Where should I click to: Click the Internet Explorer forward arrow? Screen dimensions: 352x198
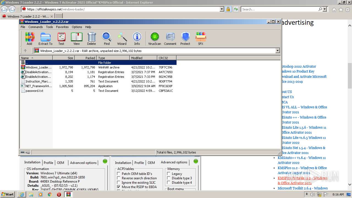point(12,9)
